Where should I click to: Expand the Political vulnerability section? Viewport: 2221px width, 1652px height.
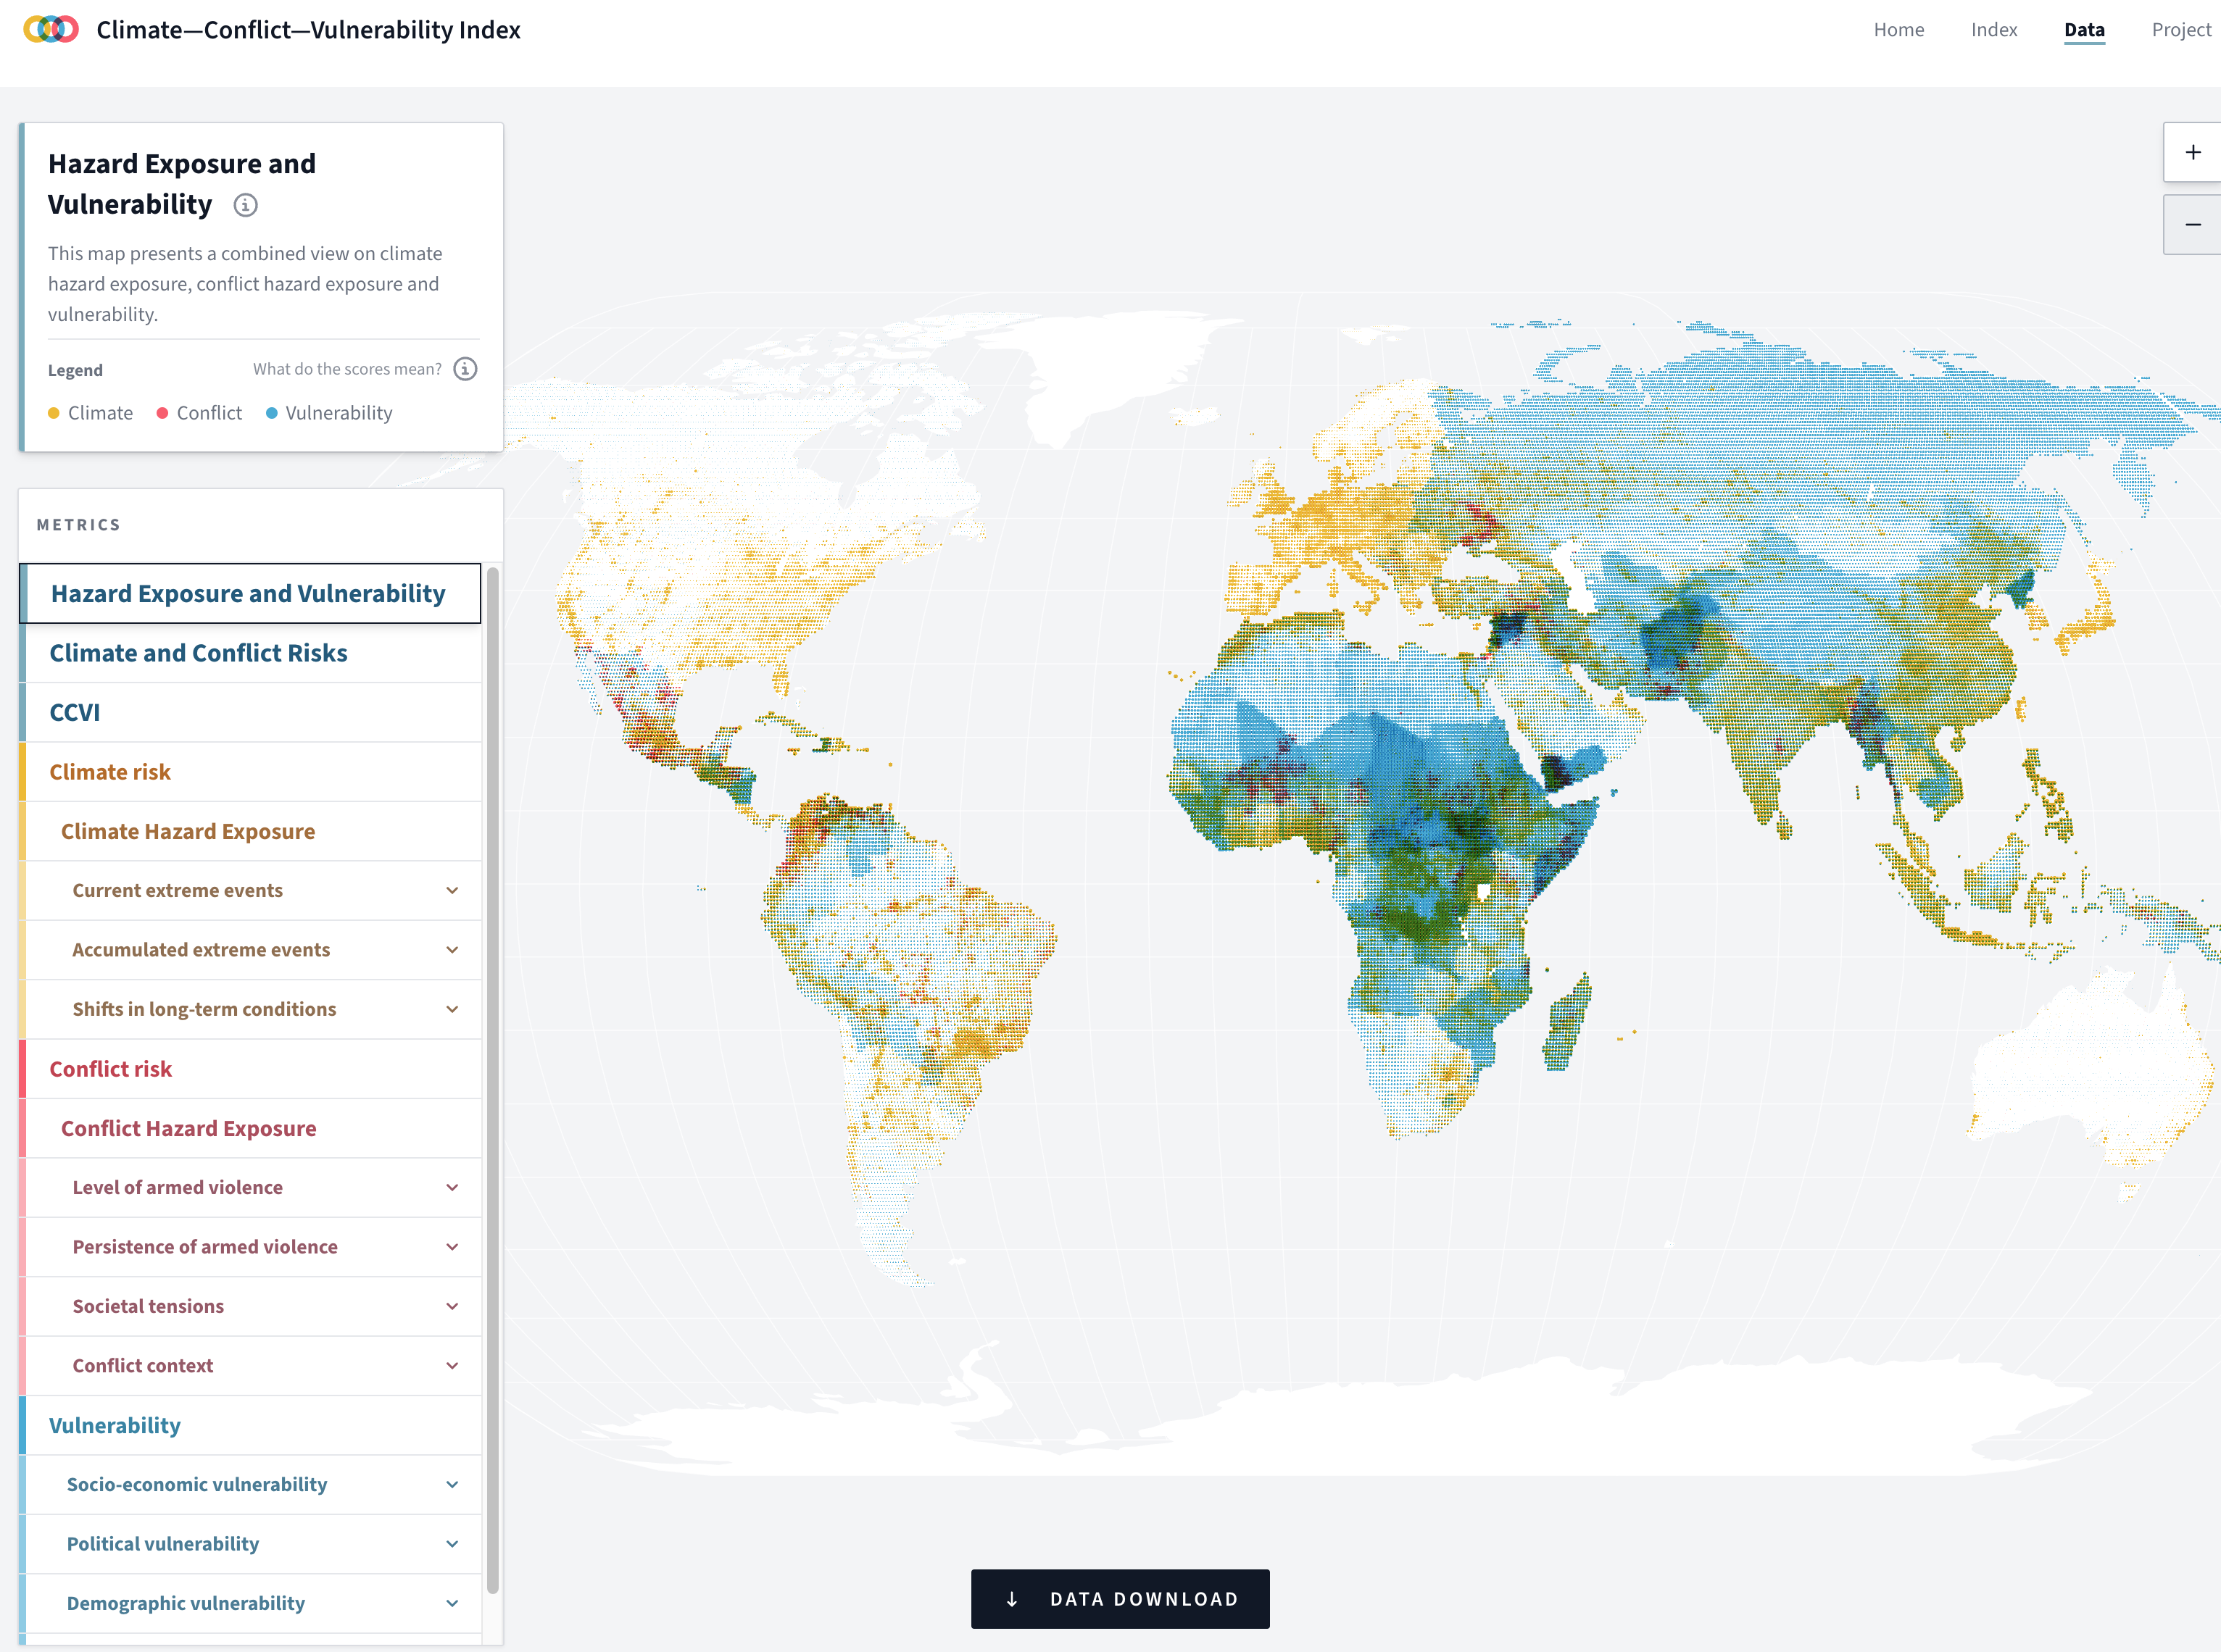452,1543
